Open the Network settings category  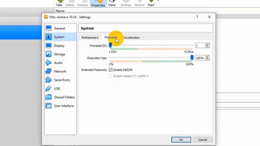click(61, 71)
